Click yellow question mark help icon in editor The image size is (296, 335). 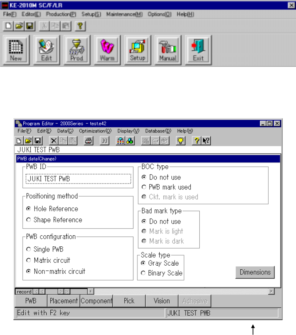coord(196,141)
